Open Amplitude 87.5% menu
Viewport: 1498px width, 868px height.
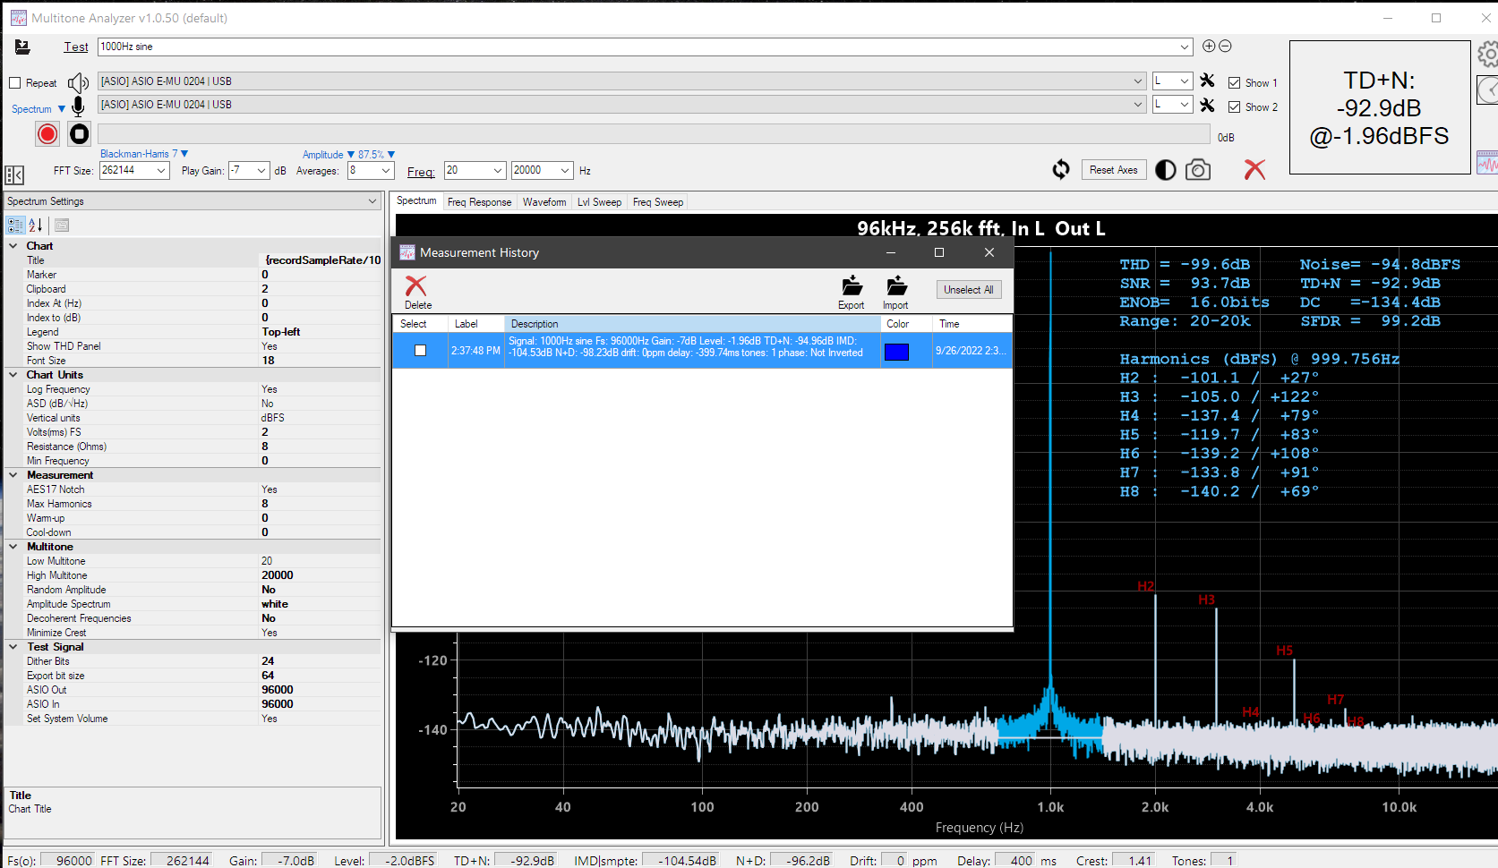[x=348, y=155]
